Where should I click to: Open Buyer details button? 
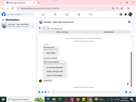[51, 53]
